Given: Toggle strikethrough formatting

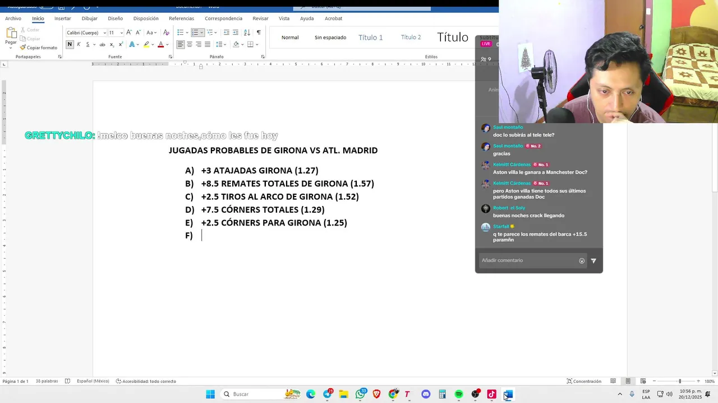Looking at the screenshot, I should point(103,44).
